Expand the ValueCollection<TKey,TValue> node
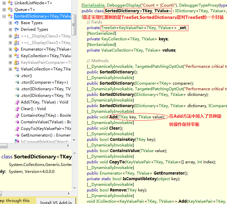Image resolution: width=227 pixels, height=204 pixels. [10, 69]
